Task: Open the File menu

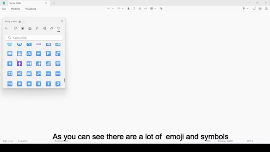Action: (4, 9)
